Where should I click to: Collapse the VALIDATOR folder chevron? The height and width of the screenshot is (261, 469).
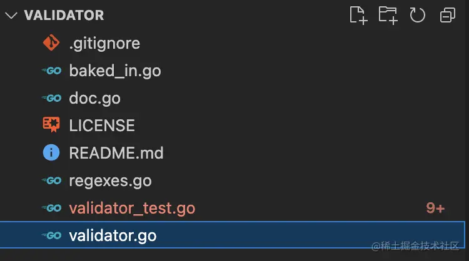click(12, 16)
